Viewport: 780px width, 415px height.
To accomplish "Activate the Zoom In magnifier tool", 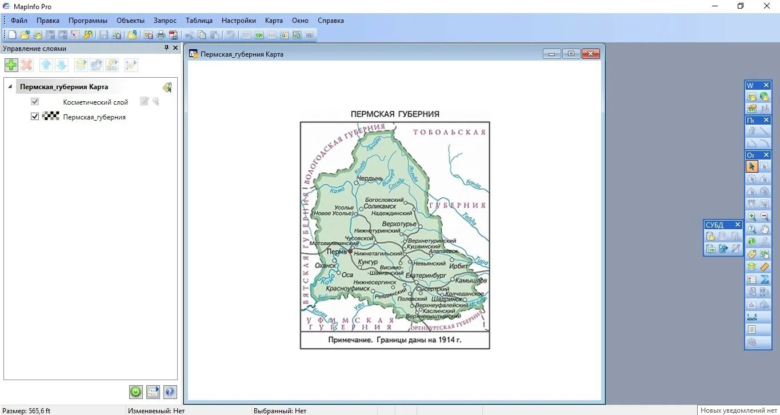I will click(x=752, y=217).
